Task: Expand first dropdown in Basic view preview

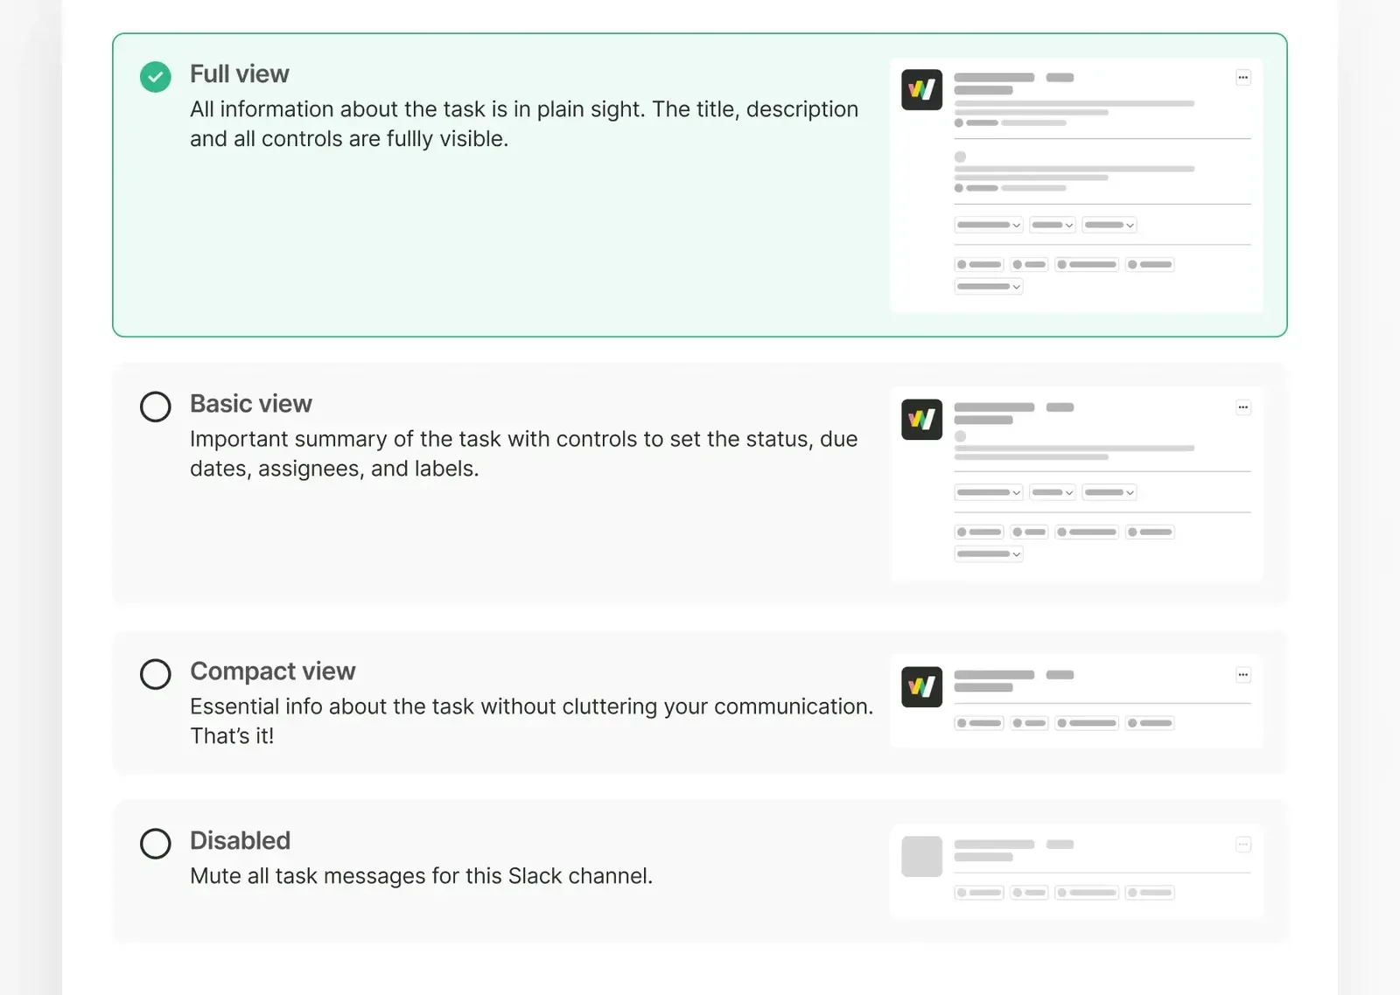Action: (x=988, y=493)
